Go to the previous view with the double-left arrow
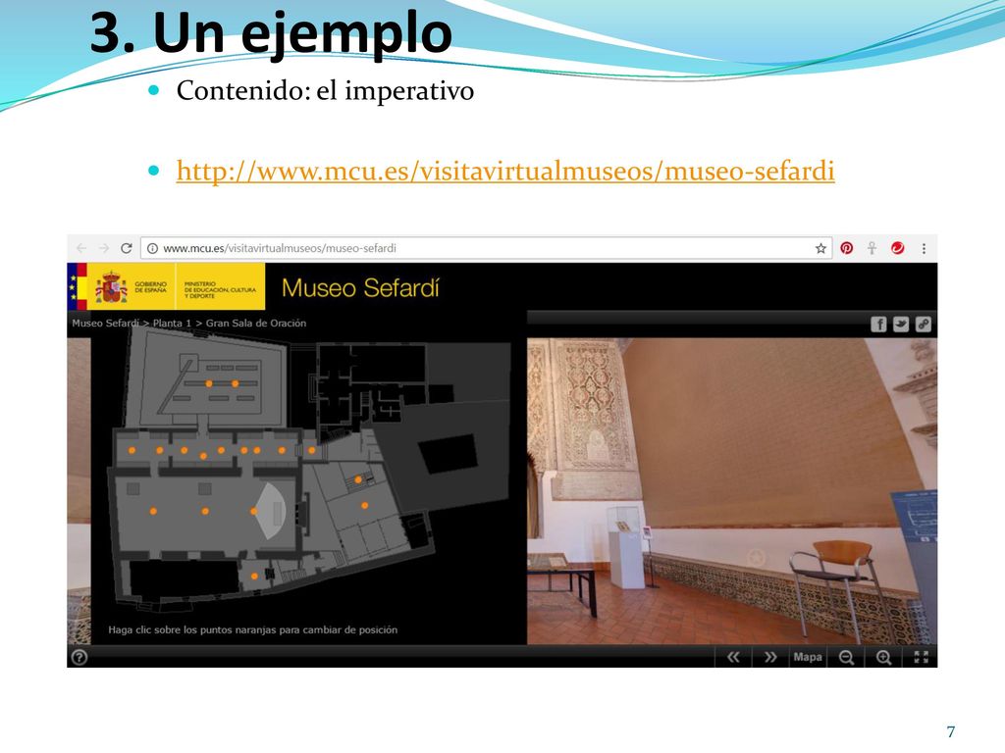Screen dimensions: 1005x753 coord(733,657)
